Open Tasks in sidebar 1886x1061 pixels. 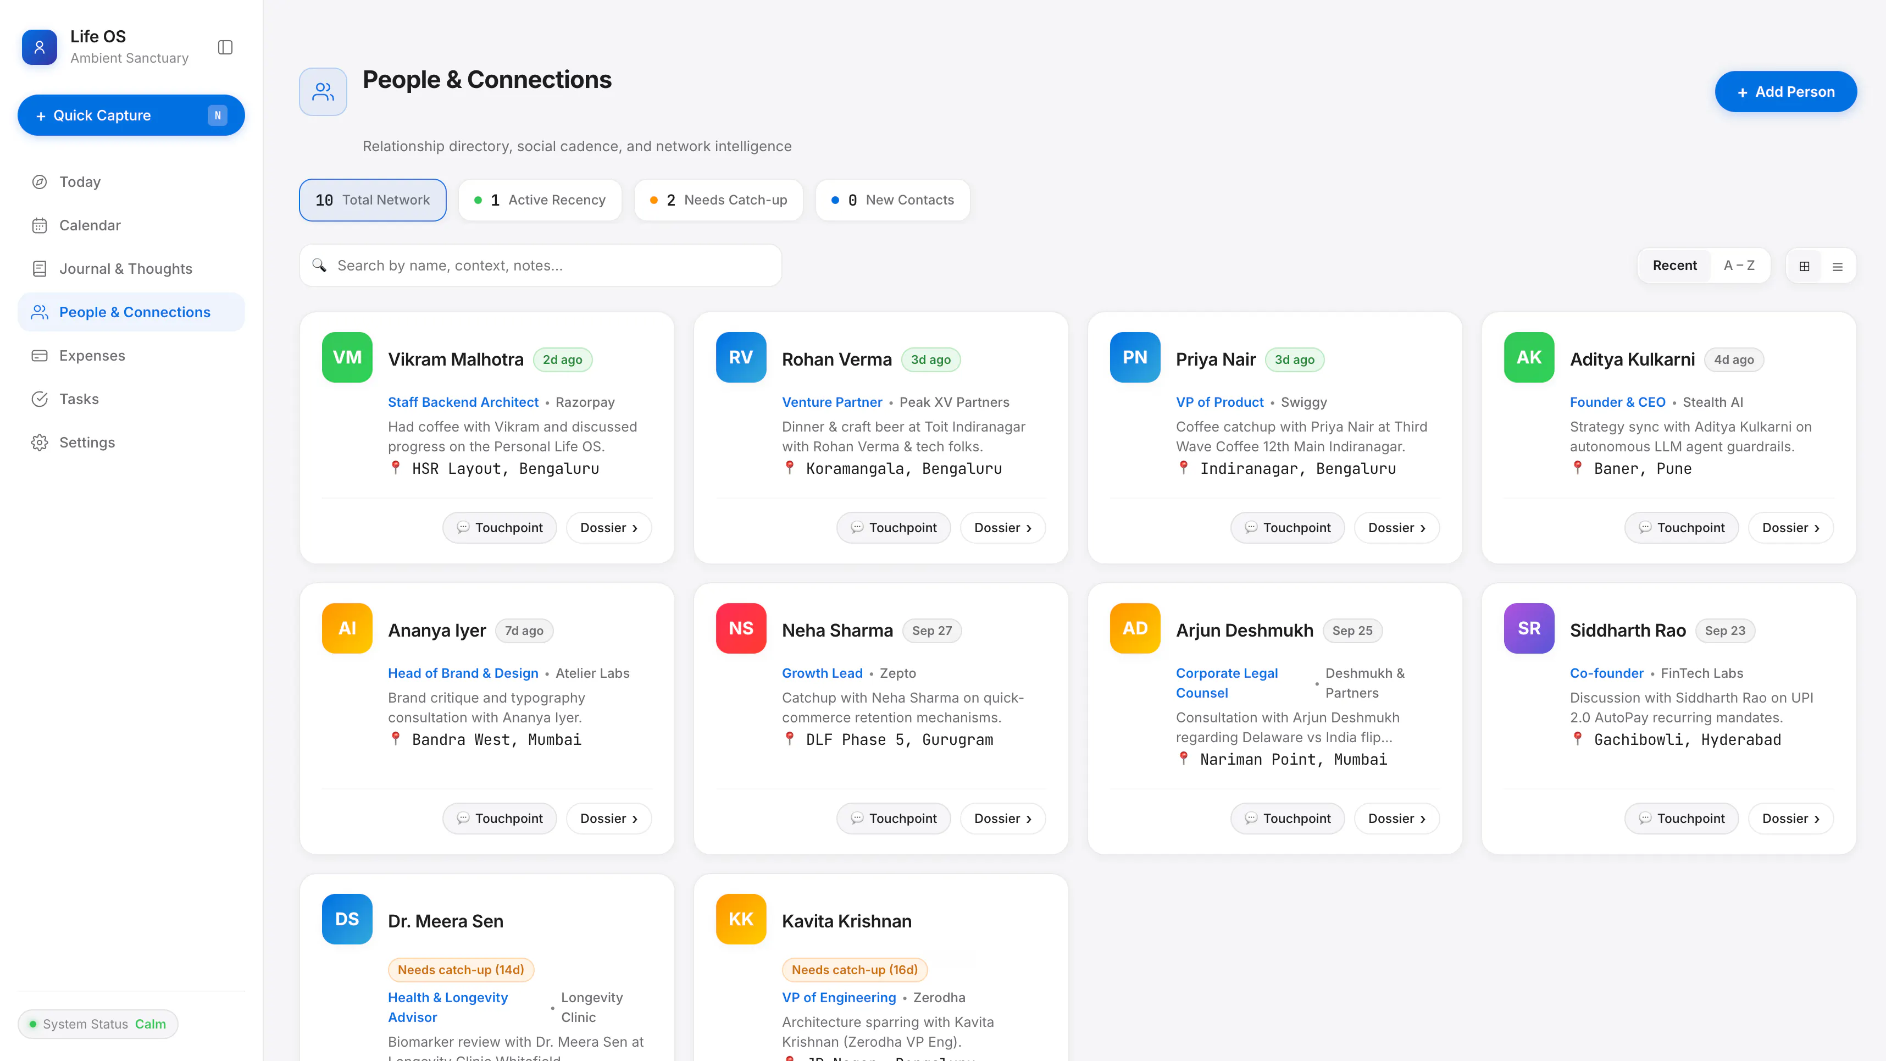(x=131, y=399)
